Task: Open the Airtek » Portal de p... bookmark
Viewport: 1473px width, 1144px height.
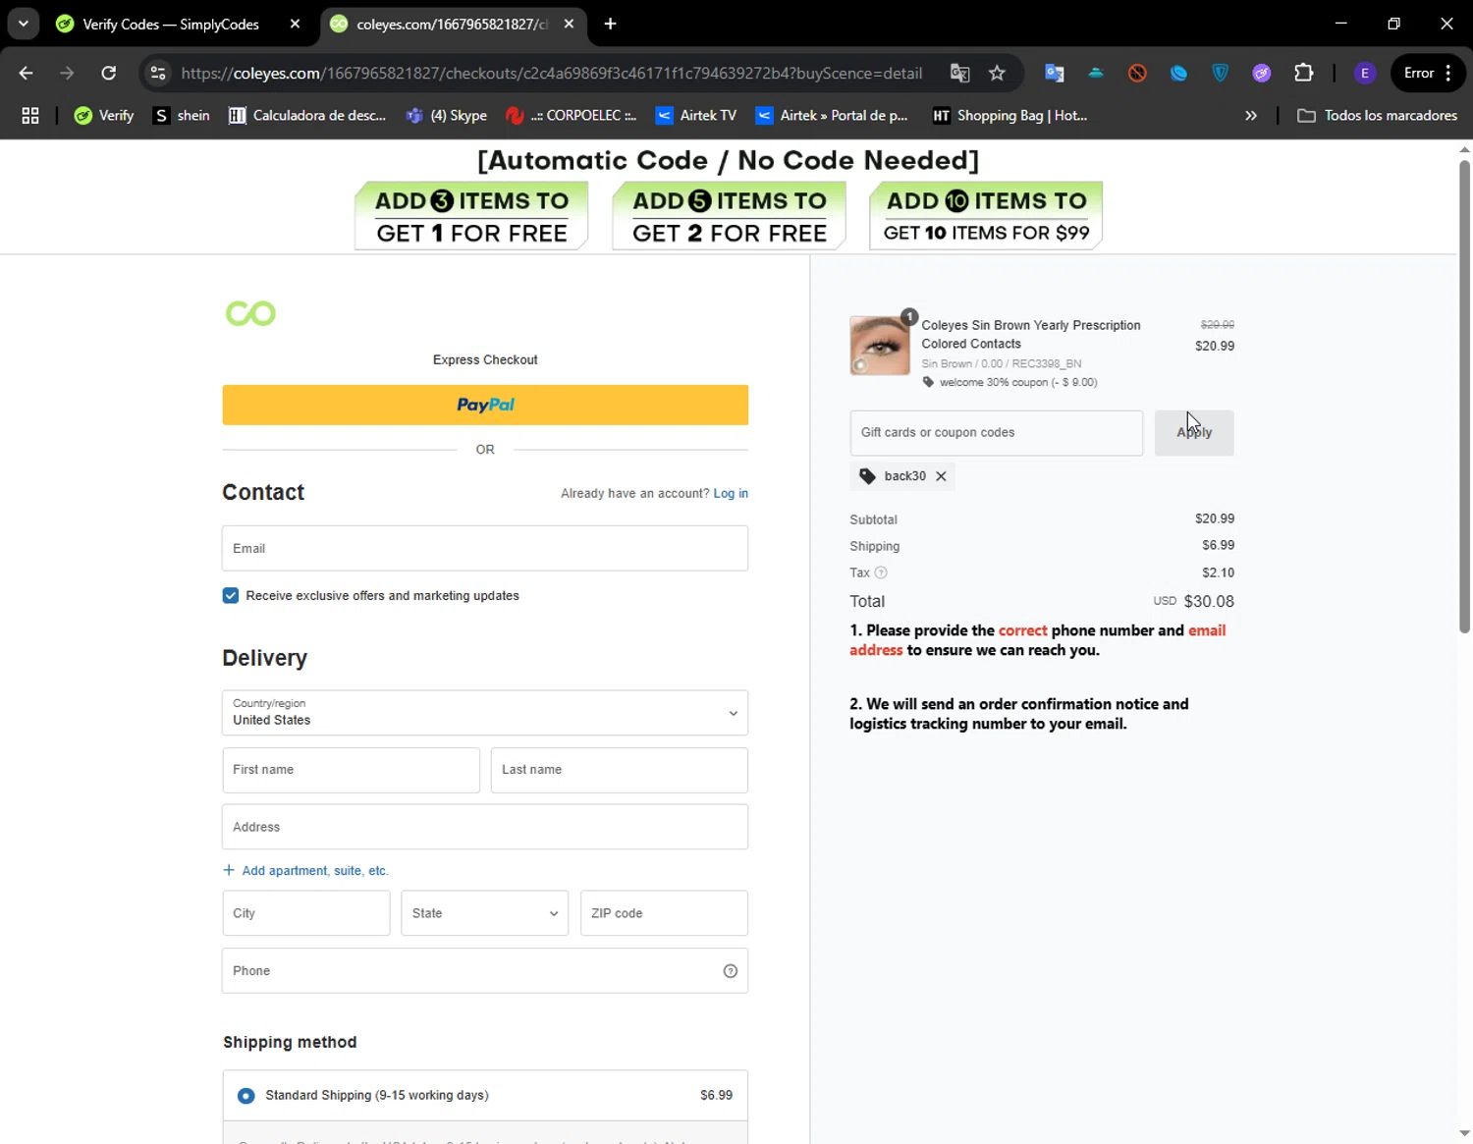Action: (832, 116)
